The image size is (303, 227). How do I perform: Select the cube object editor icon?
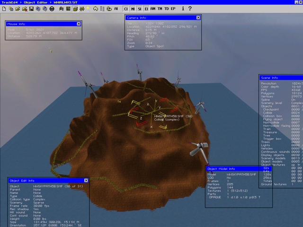[x=75, y=9]
